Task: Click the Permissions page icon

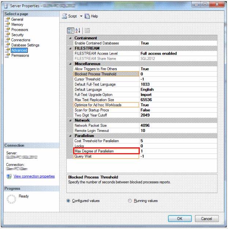Action: point(7,55)
